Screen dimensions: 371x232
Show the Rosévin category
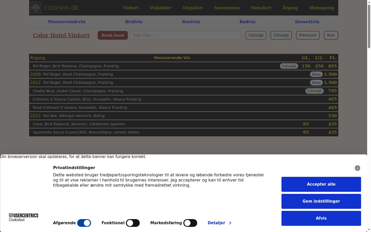click(191, 22)
